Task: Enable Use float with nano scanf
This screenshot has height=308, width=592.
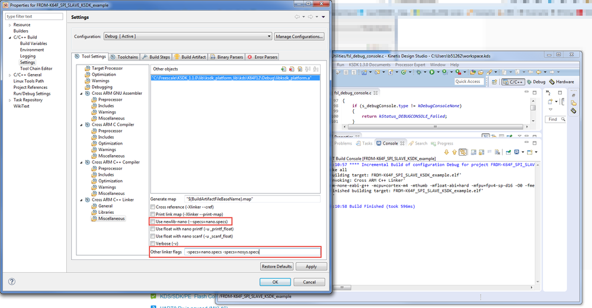Action: [152, 236]
